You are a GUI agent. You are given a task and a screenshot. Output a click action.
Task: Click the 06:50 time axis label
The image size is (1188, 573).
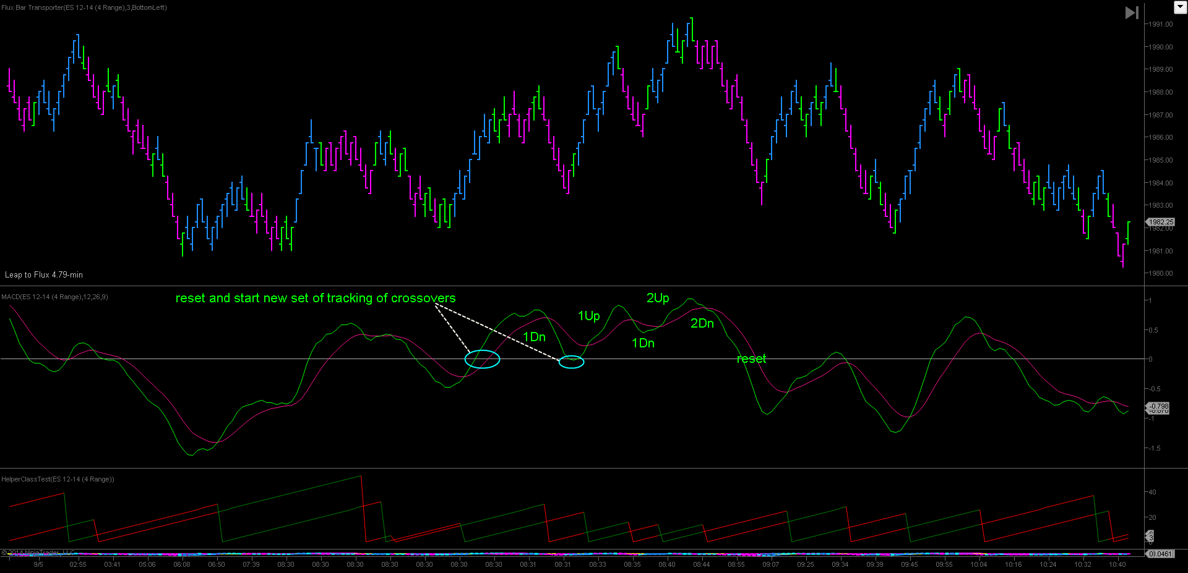pos(217,564)
